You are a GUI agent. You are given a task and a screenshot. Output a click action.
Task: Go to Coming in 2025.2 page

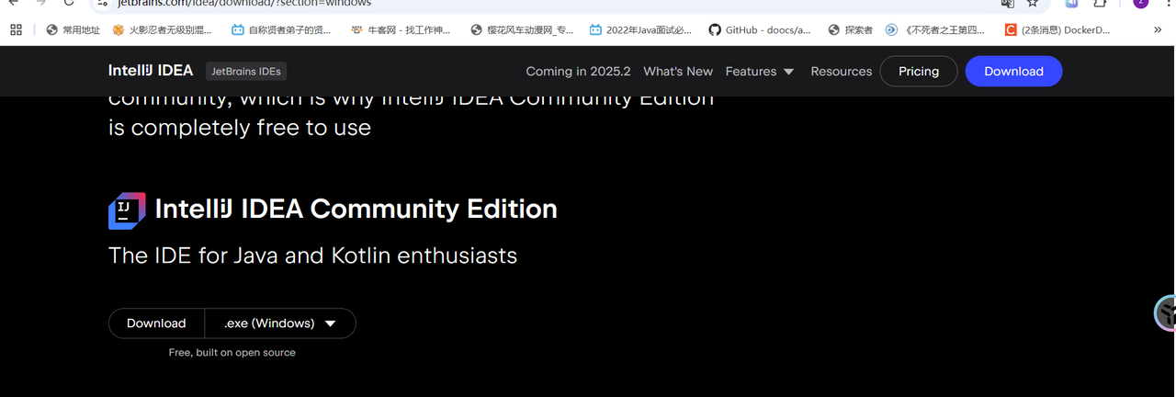point(578,71)
